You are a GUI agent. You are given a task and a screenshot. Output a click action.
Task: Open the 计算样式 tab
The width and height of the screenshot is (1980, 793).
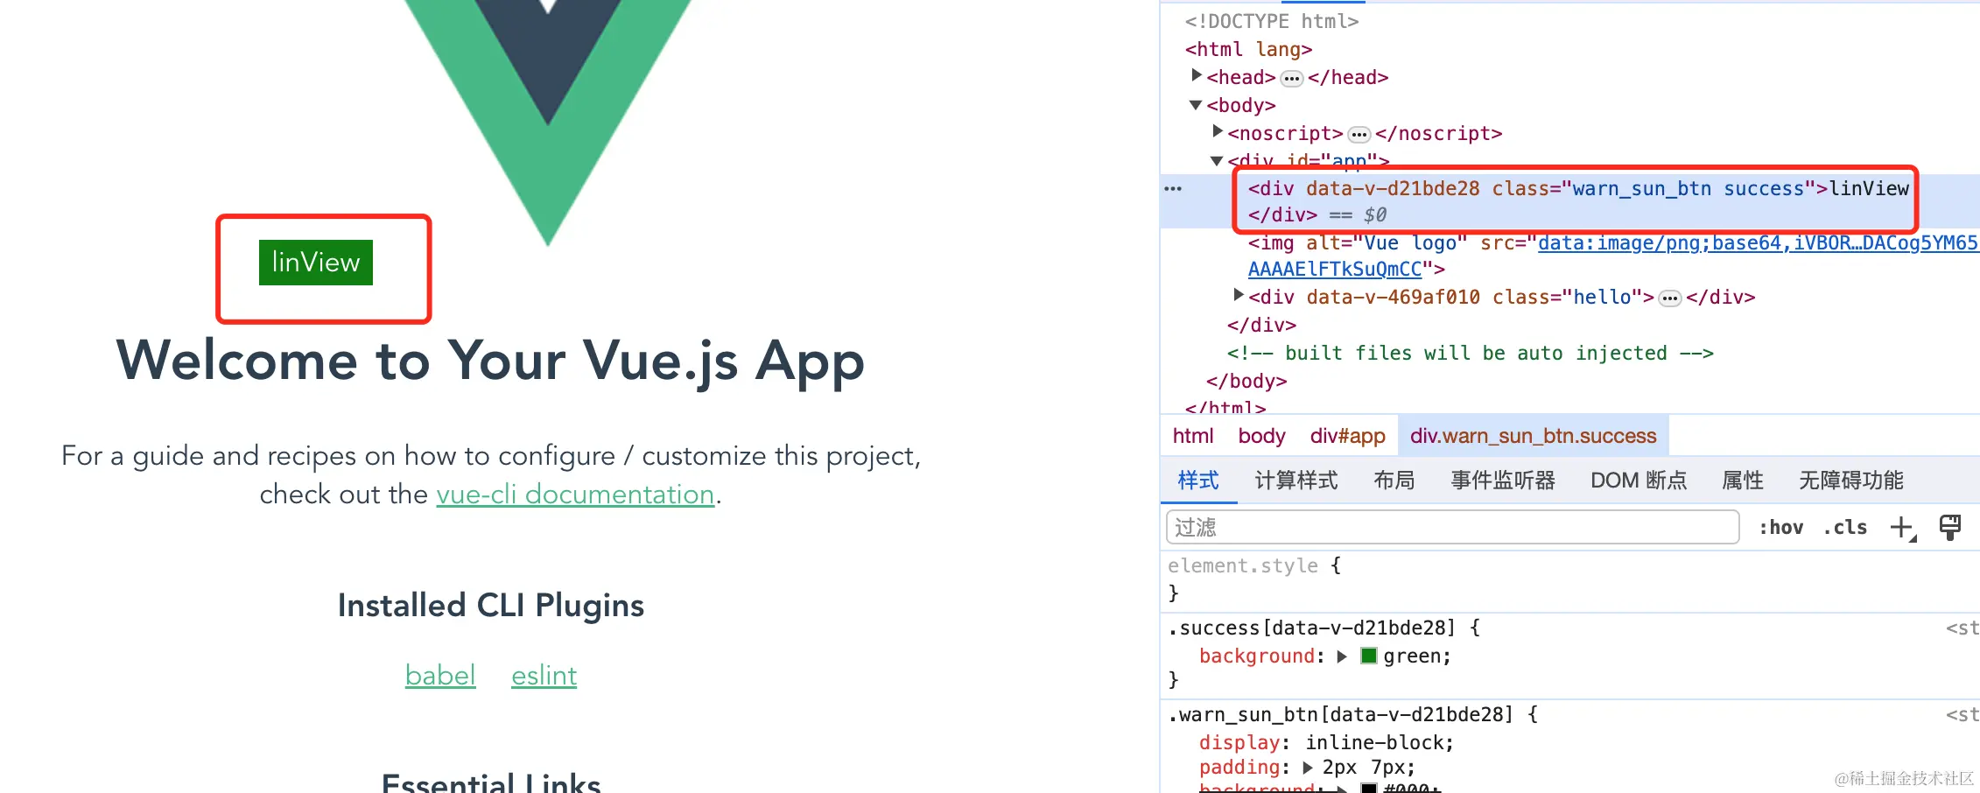tap(1296, 481)
